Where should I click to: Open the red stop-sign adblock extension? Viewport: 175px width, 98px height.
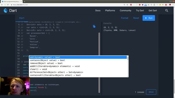coord(131,5)
